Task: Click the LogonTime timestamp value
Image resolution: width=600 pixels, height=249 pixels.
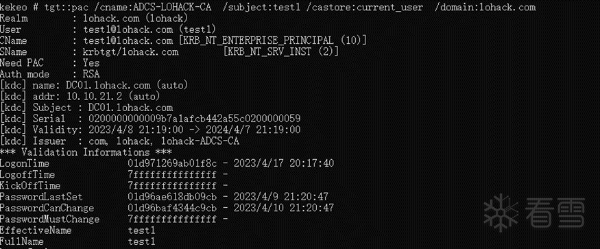Action: [x=230, y=163]
